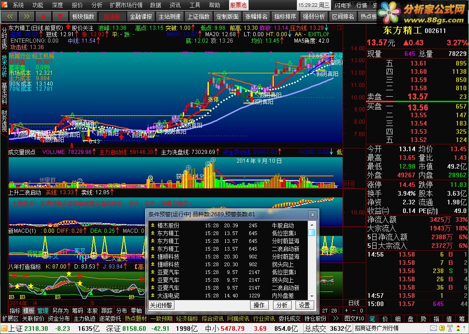Screen dimensions: 469x334
Task: Click the yellow square icon before 上证
Action: tap(4, 329)
